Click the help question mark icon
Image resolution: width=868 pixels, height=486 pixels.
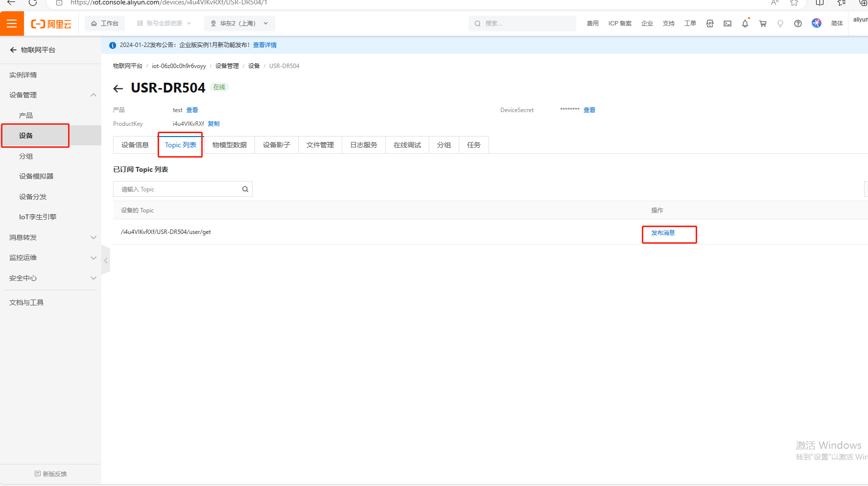coord(798,23)
